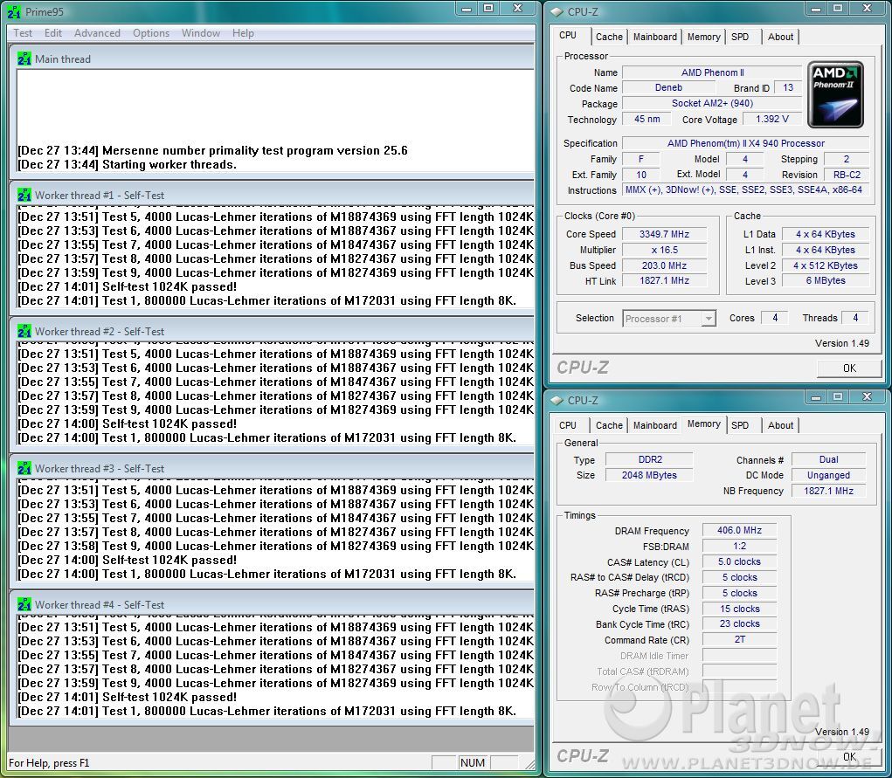Switch to Cache tab in lower CPU-Z
Screen dimensions: 892x778
pos(609,425)
